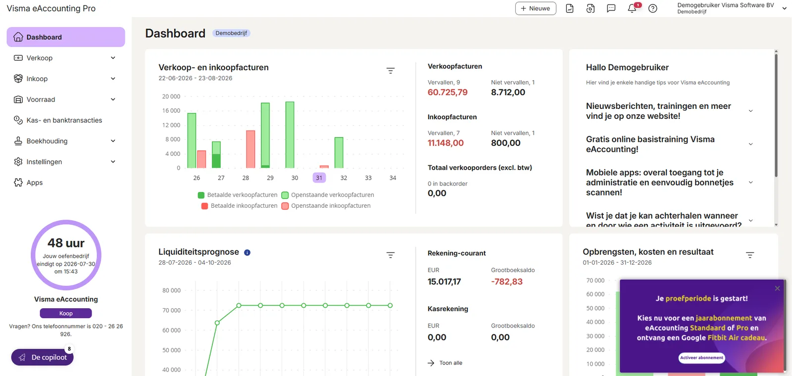
Task: Click the trial period 48 uur progress ring
Action: click(66, 255)
